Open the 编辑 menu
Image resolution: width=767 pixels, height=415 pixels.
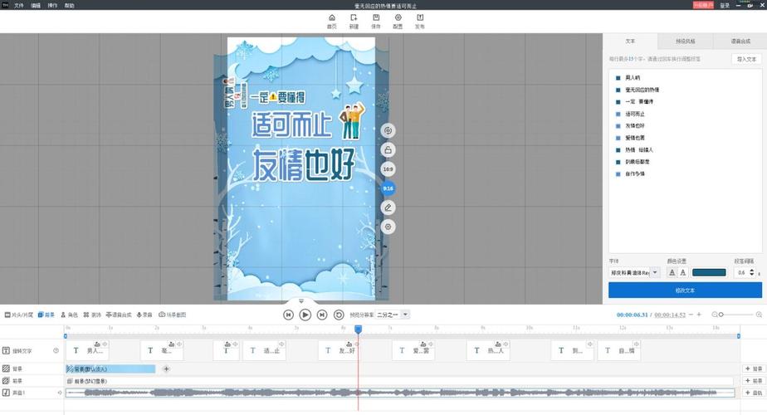pyautogui.click(x=36, y=5)
